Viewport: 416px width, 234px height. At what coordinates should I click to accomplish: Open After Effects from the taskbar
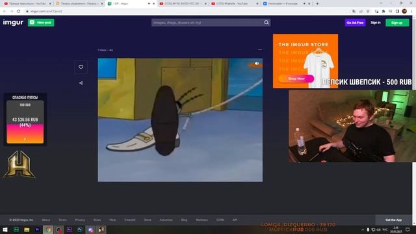pyautogui.click(x=70, y=229)
